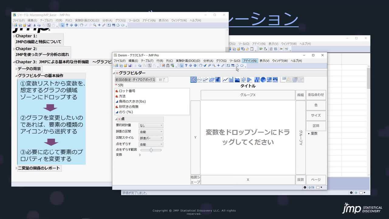The width and height of the screenshot is (389, 219).
Task: Click the Save icon in Graph Builder toolbar
Action: (130, 65)
